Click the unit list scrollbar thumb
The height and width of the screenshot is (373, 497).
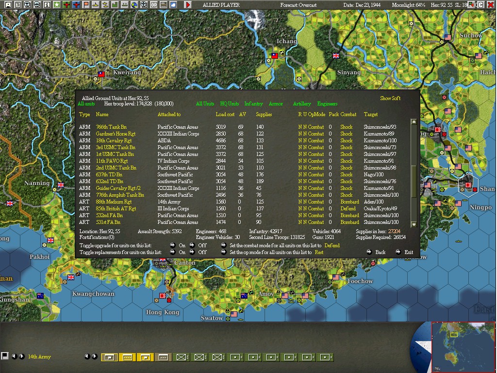coord(414,181)
